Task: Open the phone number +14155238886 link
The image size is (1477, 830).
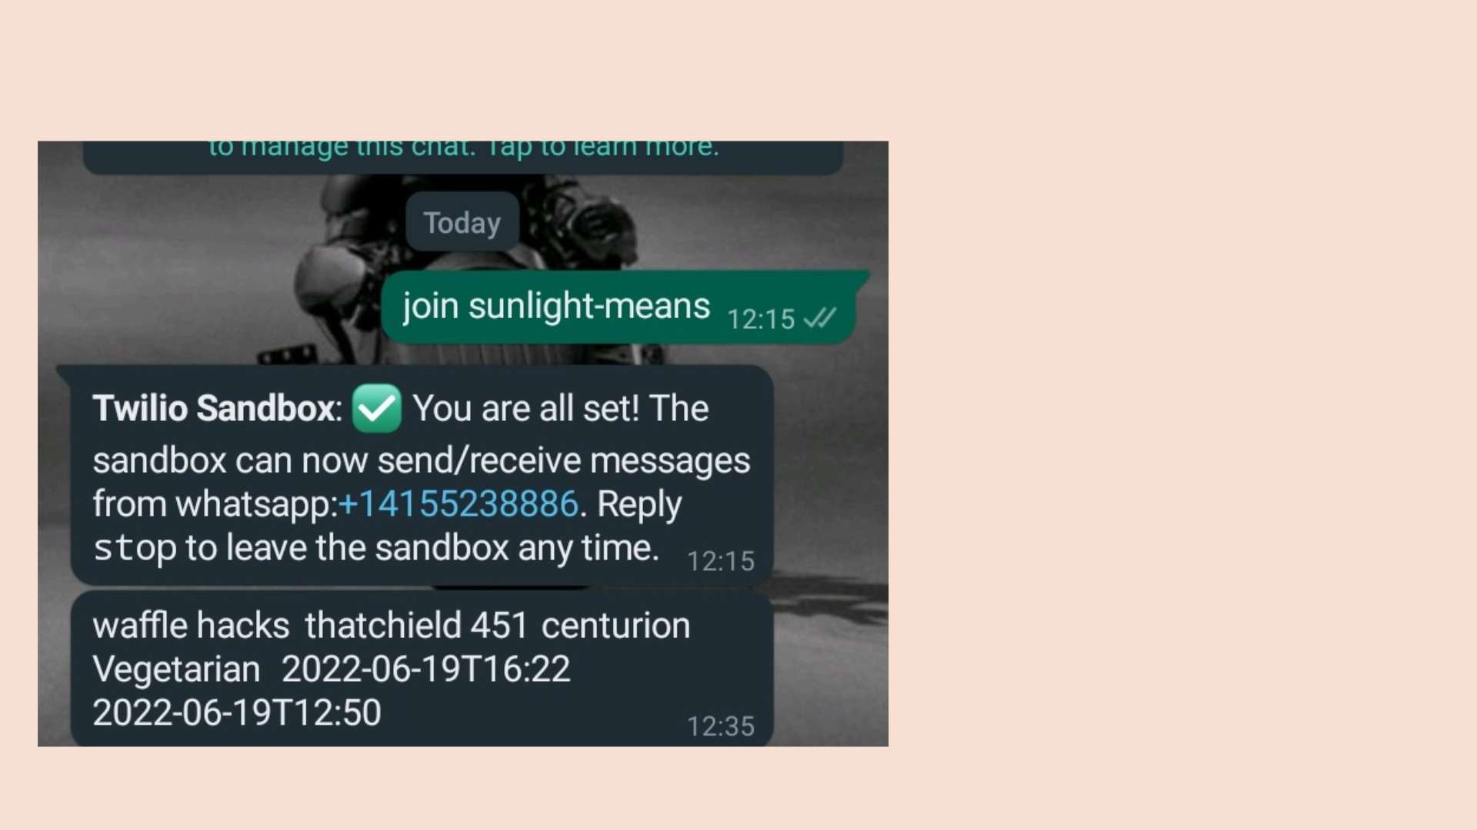Action: tap(458, 504)
